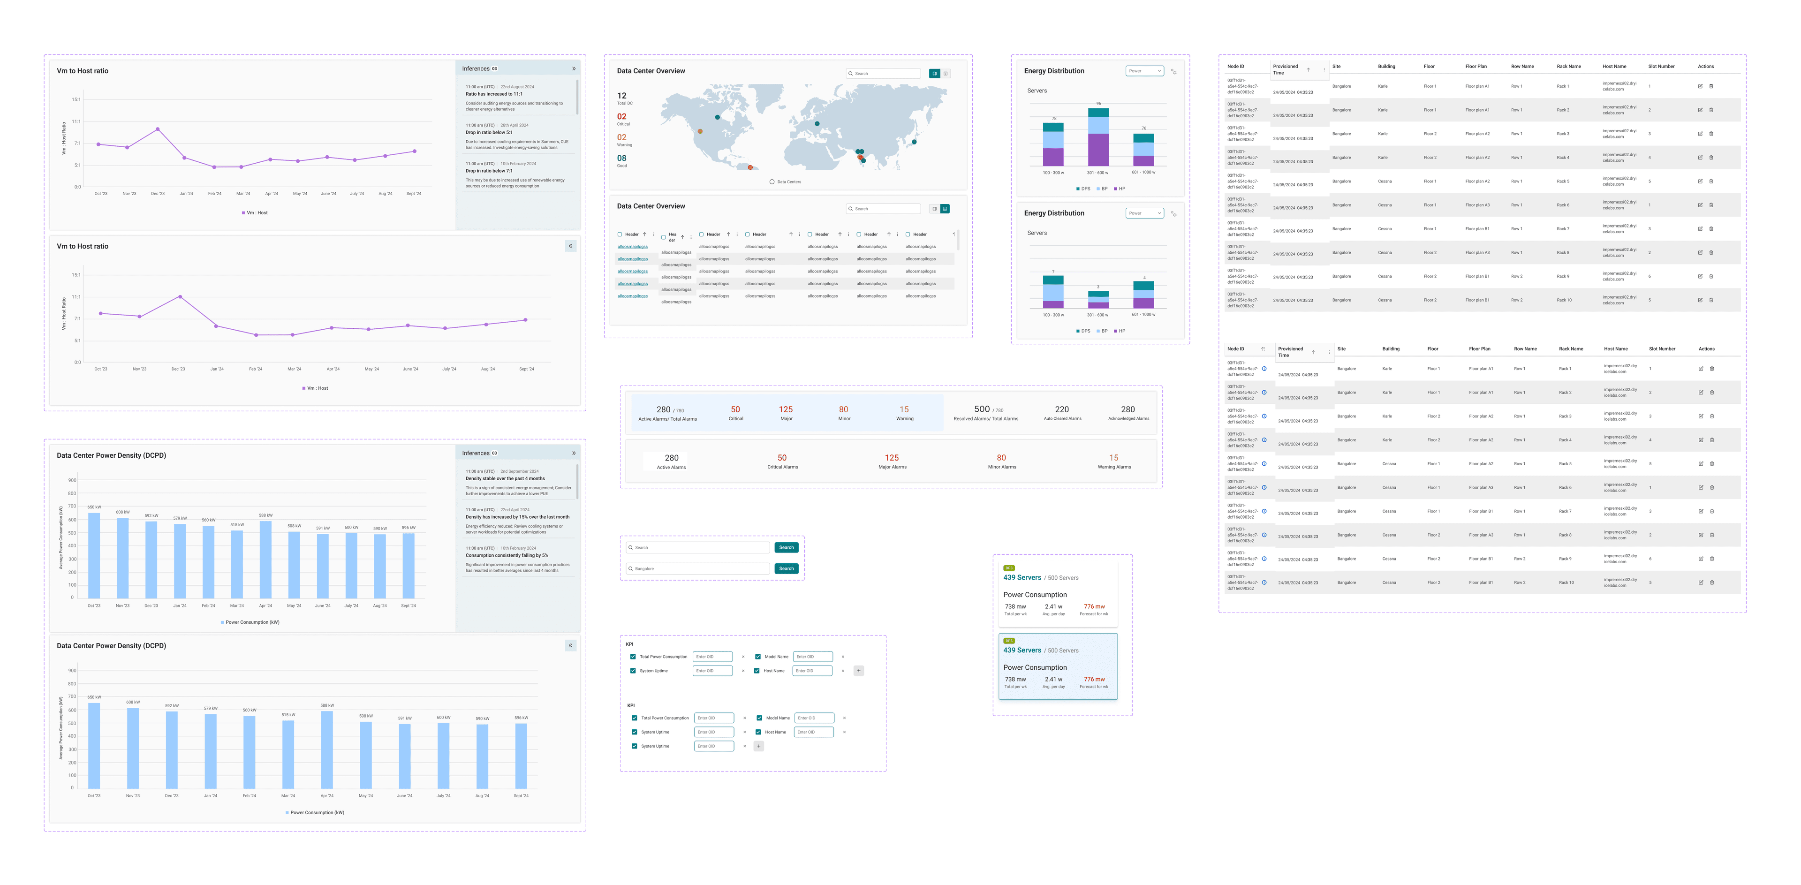
Task: Uncheck Total Power Consumption in four-item KPI group
Action: [633, 657]
